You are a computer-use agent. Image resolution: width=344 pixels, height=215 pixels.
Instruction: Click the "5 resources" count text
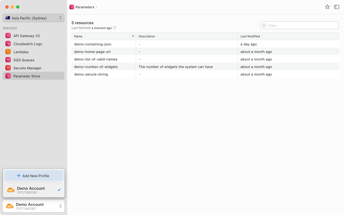click(83, 23)
